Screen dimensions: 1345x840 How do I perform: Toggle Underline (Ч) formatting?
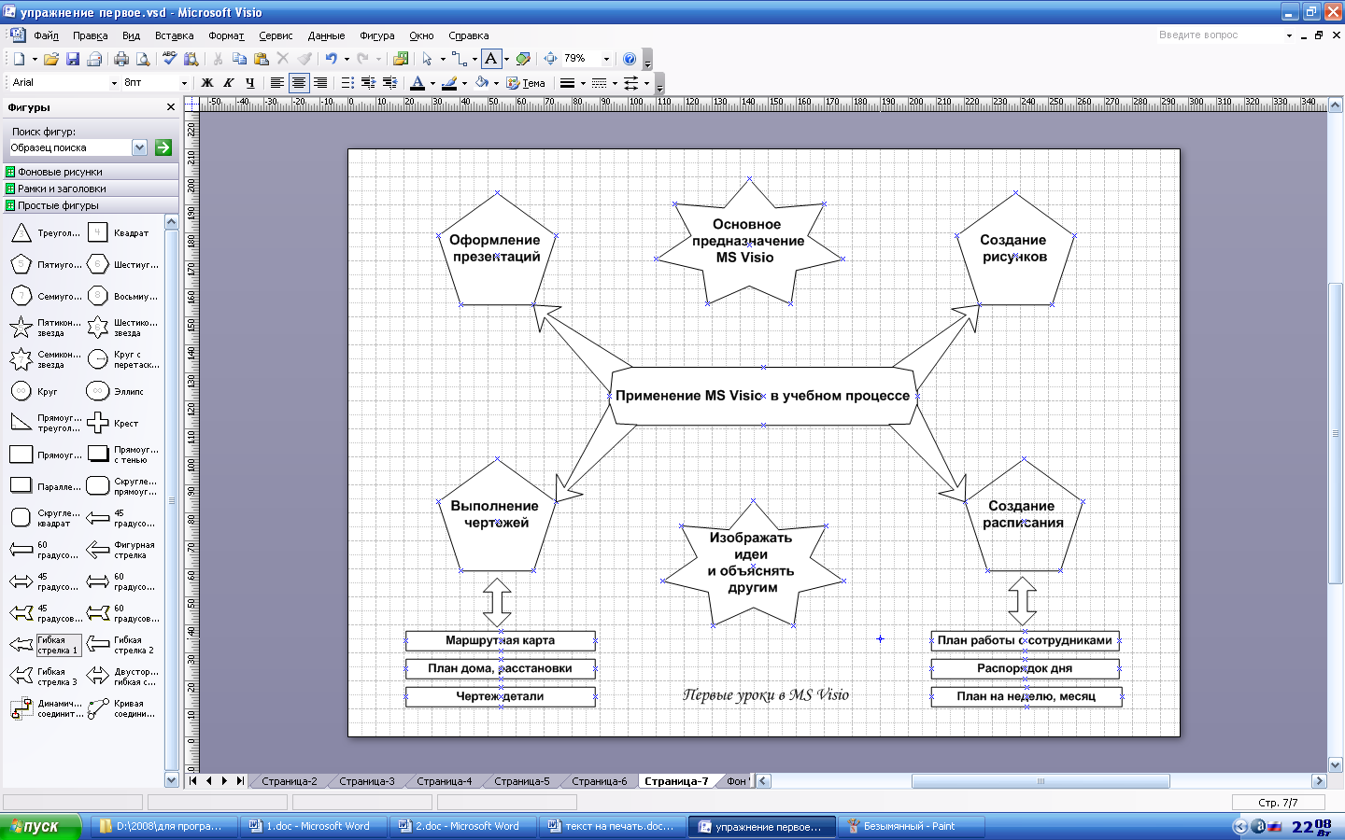click(x=249, y=83)
